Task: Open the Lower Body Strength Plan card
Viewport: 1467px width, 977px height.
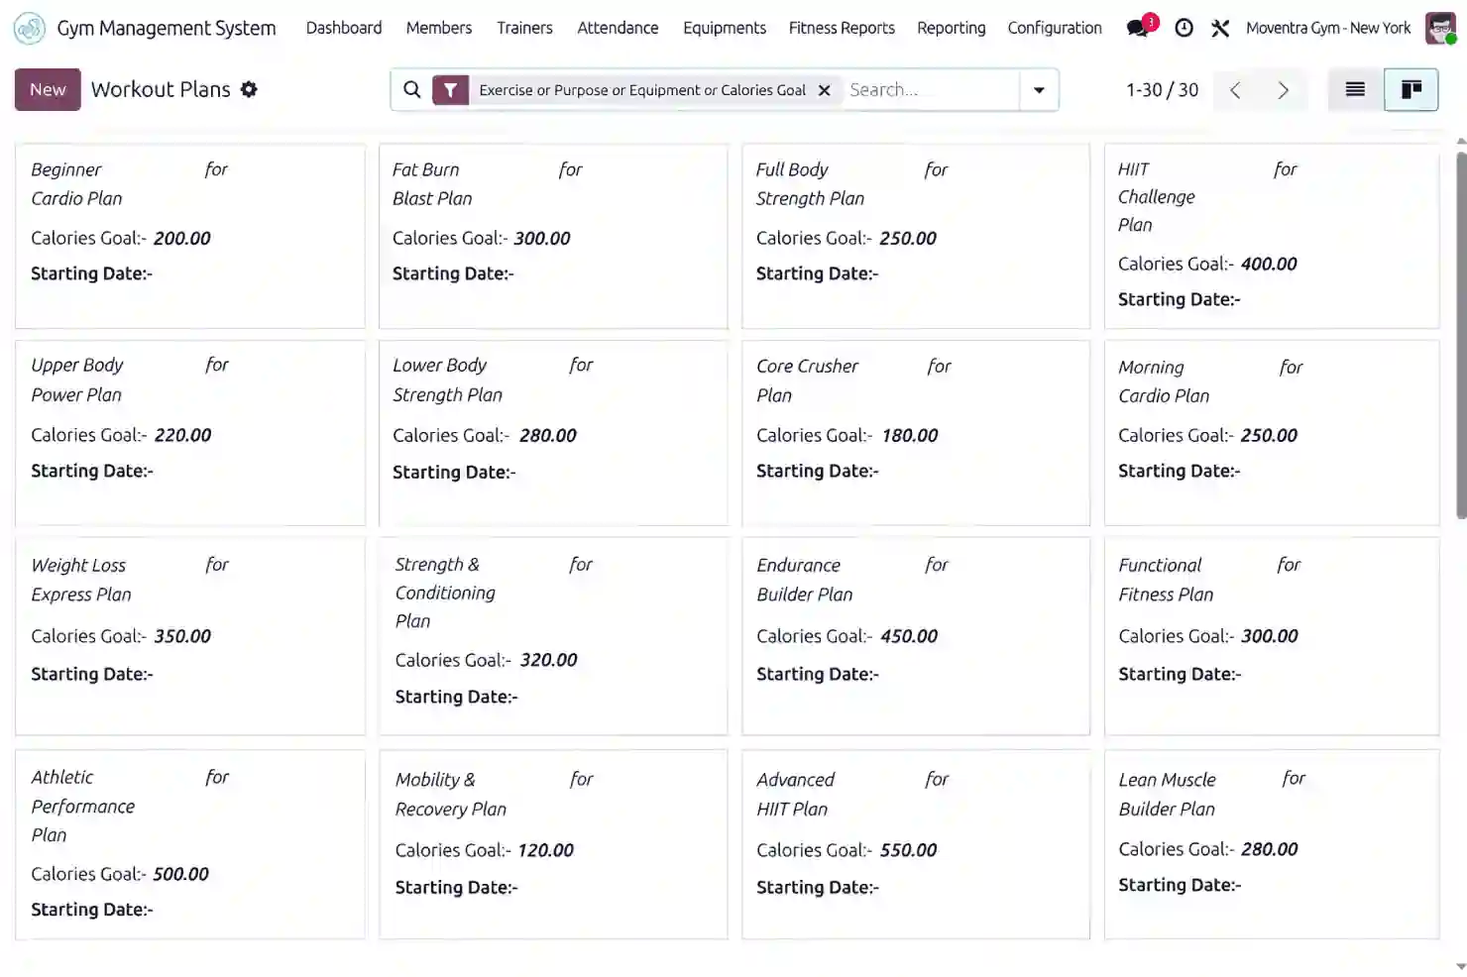Action: [x=553, y=433]
